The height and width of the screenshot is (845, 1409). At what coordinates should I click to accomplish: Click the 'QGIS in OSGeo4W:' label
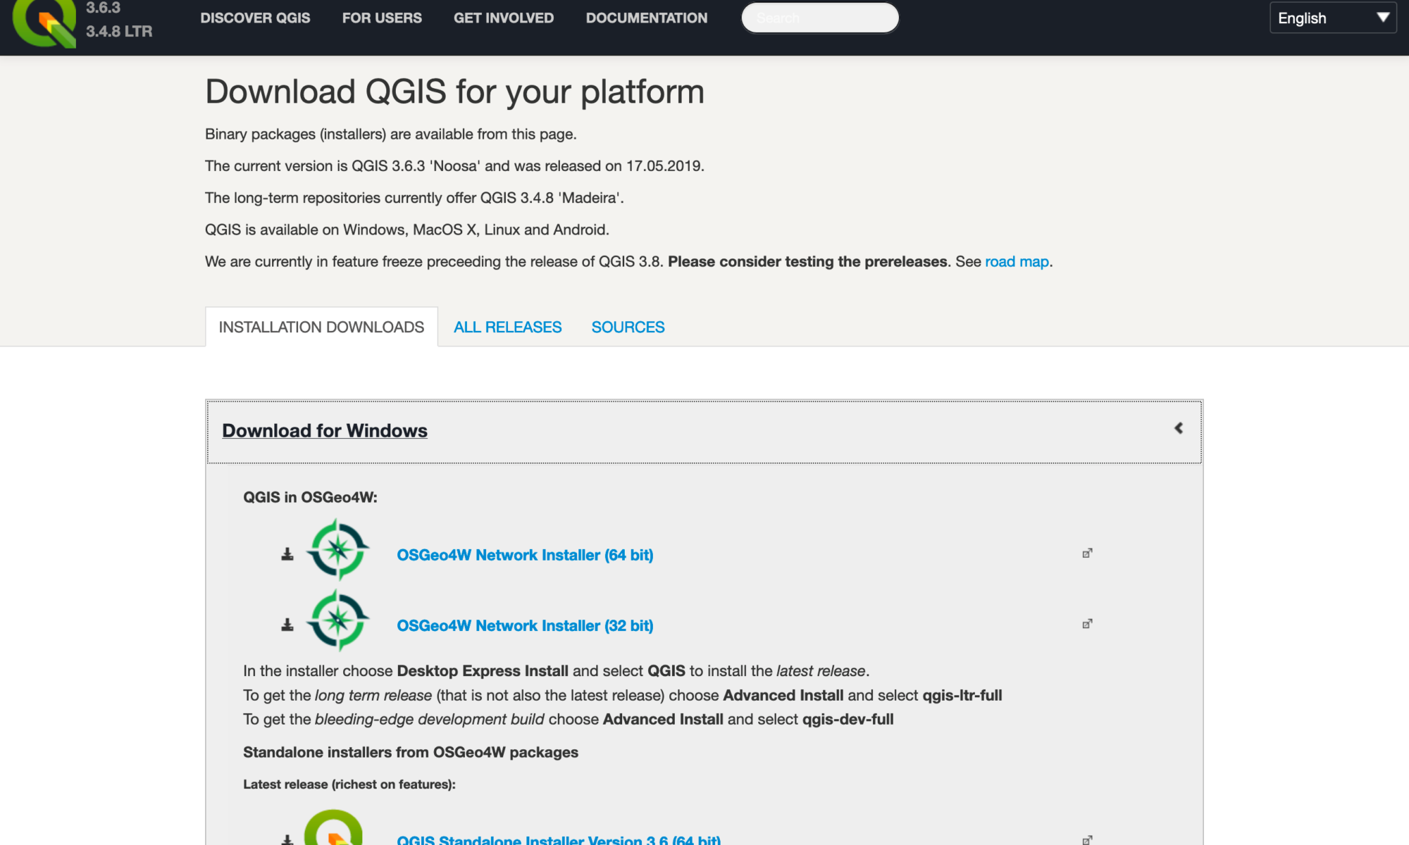pyautogui.click(x=310, y=497)
